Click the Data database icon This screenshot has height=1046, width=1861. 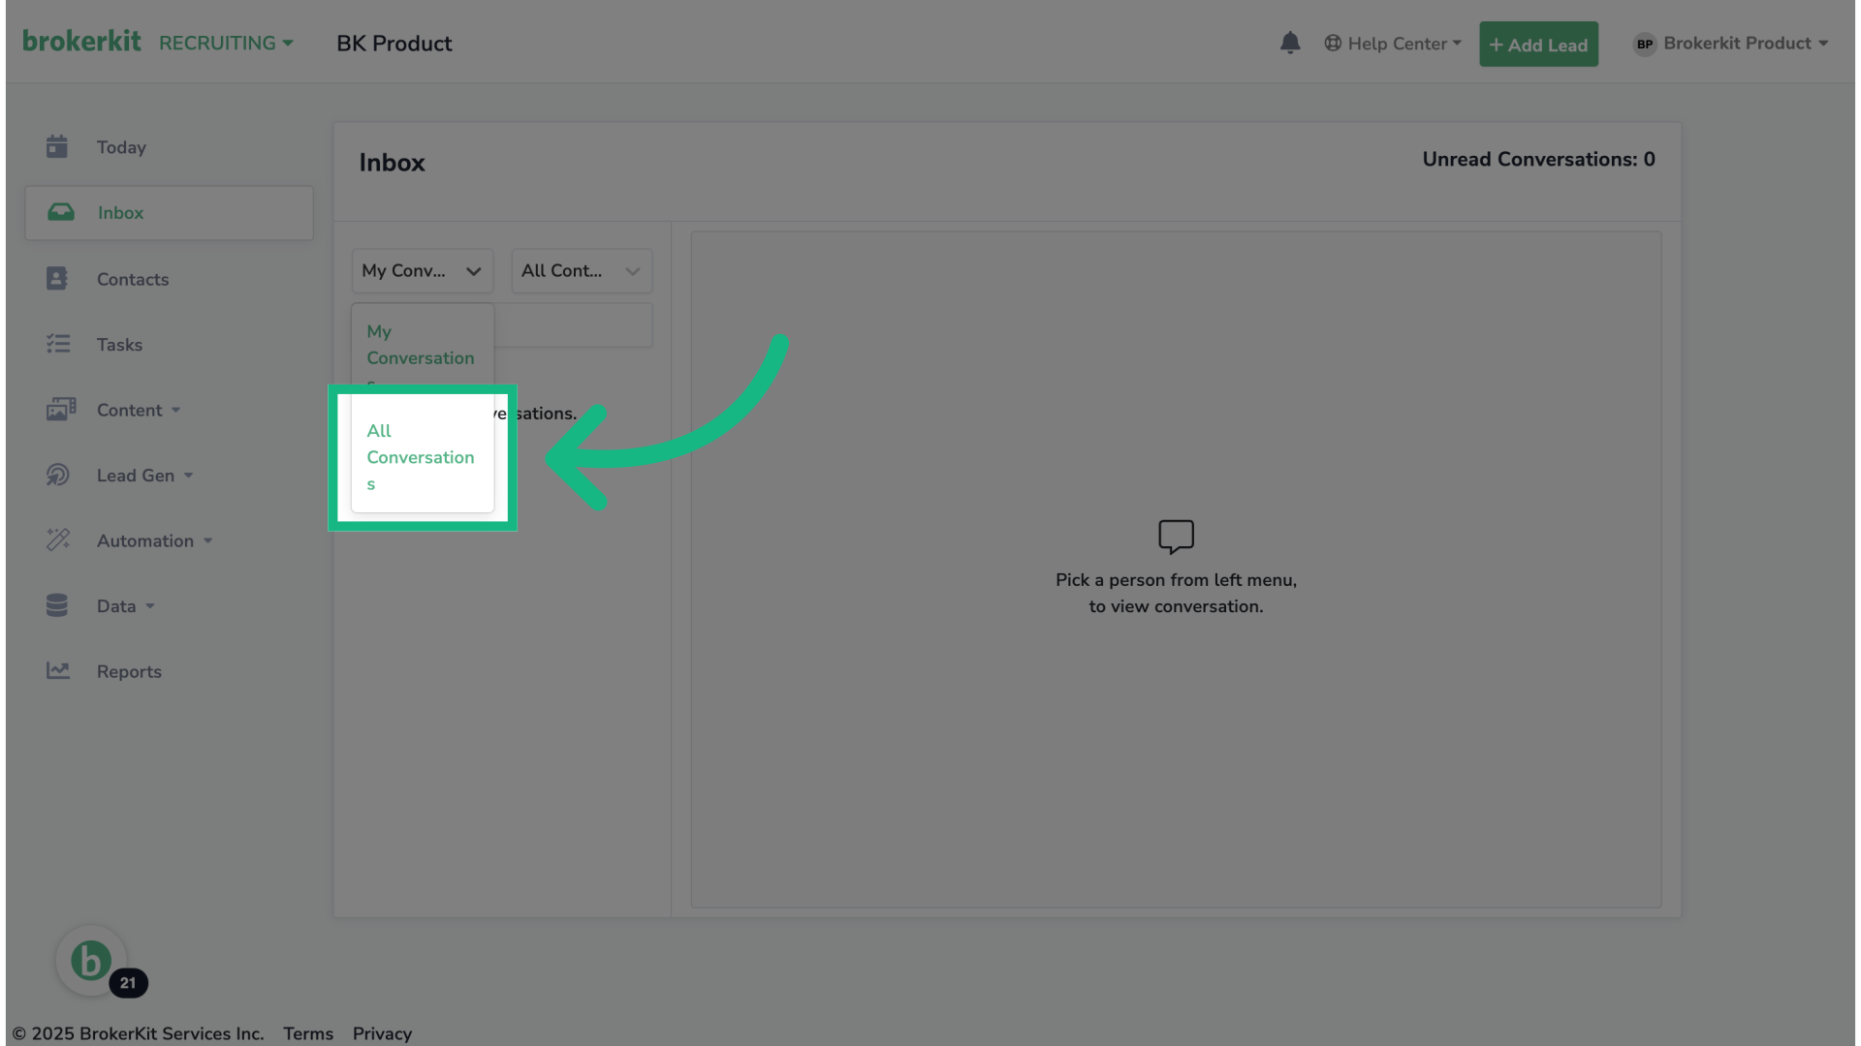click(x=57, y=605)
